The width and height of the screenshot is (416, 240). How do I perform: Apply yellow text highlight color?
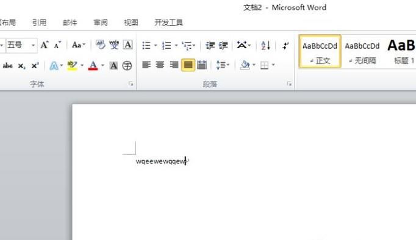[x=72, y=65]
